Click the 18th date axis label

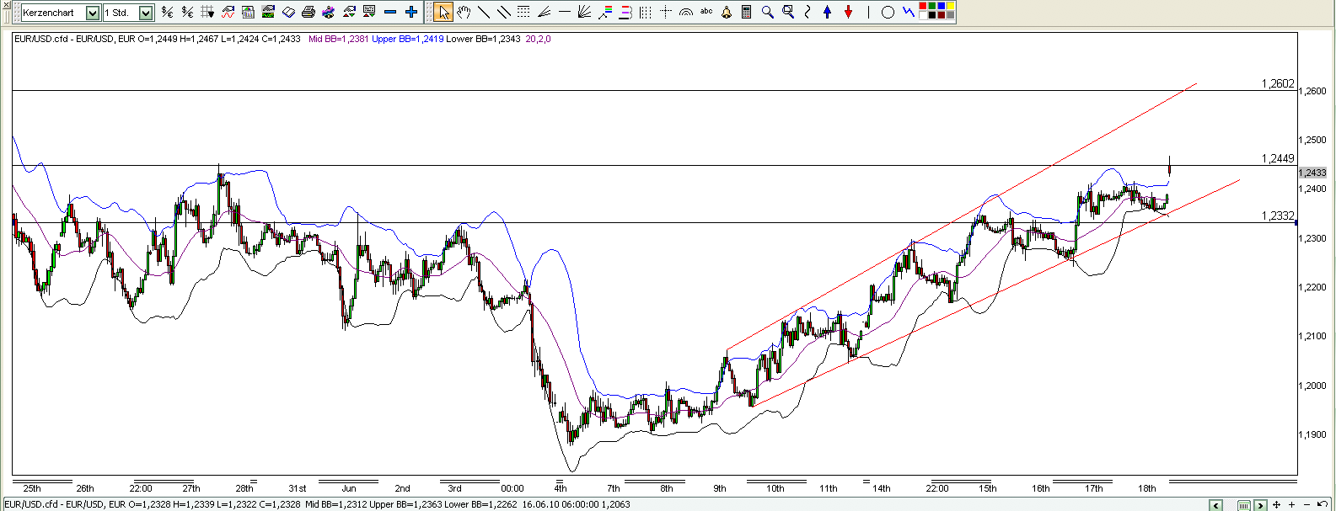pyautogui.click(x=1147, y=488)
